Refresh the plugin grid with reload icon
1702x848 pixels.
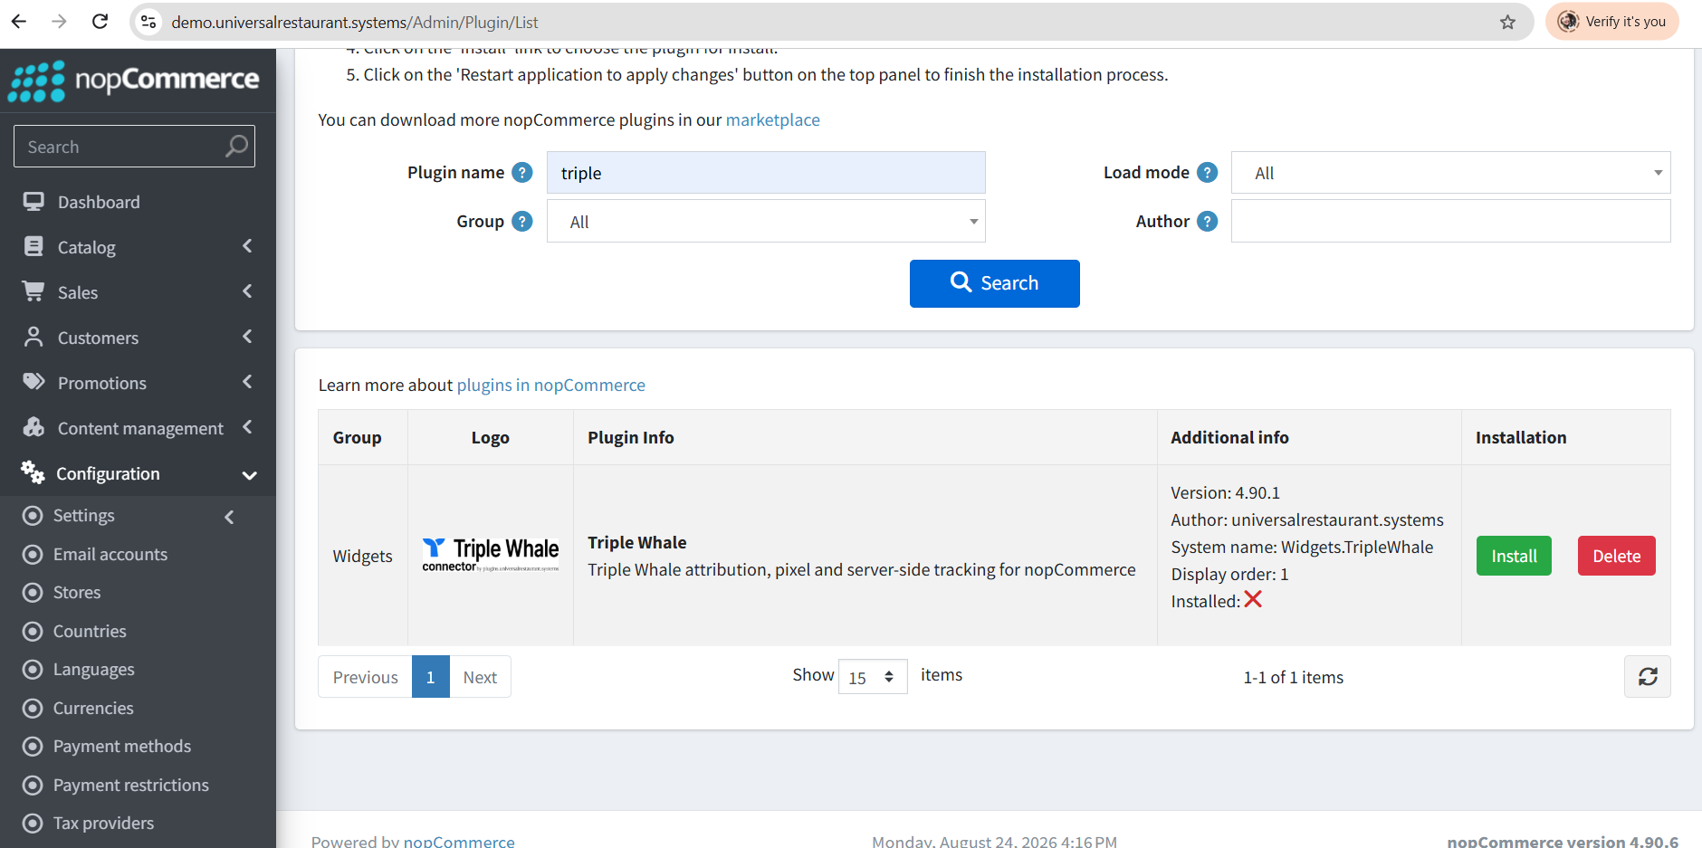(x=1647, y=677)
